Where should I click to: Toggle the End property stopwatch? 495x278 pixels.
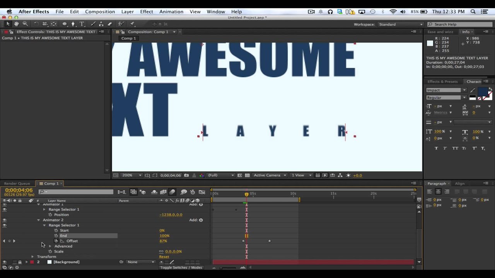(x=56, y=236)
